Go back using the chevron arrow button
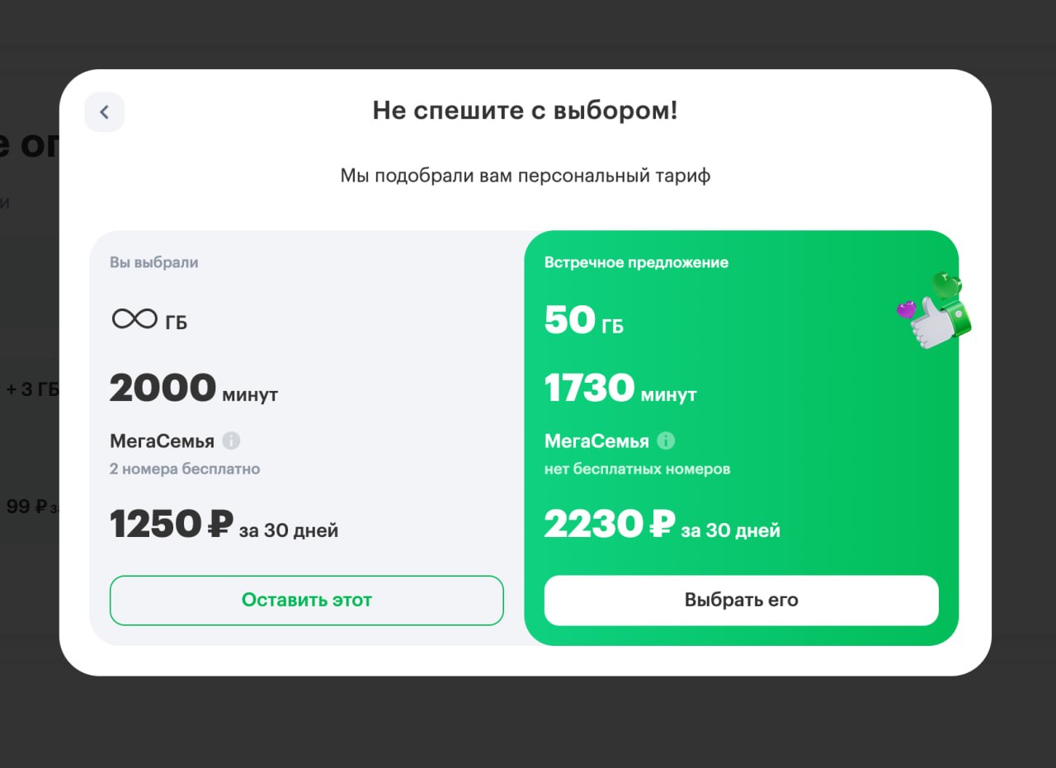 [x=104, y=112]
